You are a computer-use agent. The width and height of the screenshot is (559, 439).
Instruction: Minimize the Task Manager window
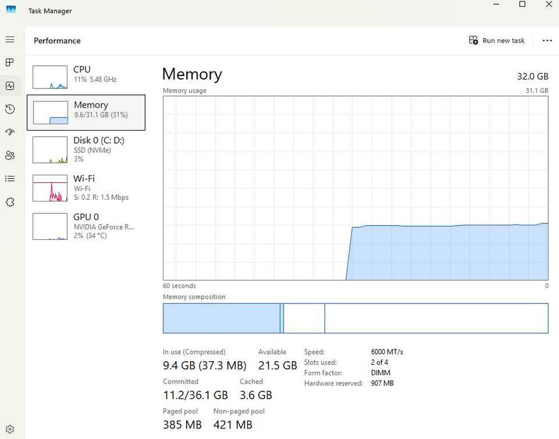pyautogui.click(x=496, y=4)
